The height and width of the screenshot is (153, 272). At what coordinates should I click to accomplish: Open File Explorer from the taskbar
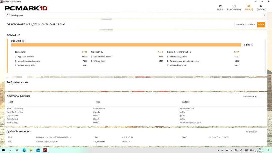(31, 150)
